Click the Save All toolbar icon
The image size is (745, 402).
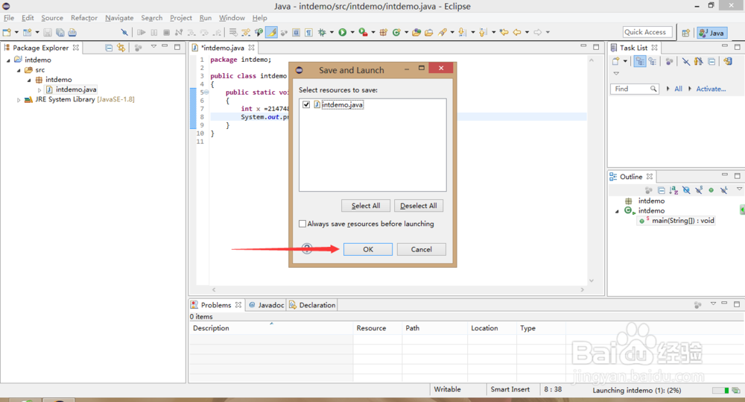click(60, 32)
